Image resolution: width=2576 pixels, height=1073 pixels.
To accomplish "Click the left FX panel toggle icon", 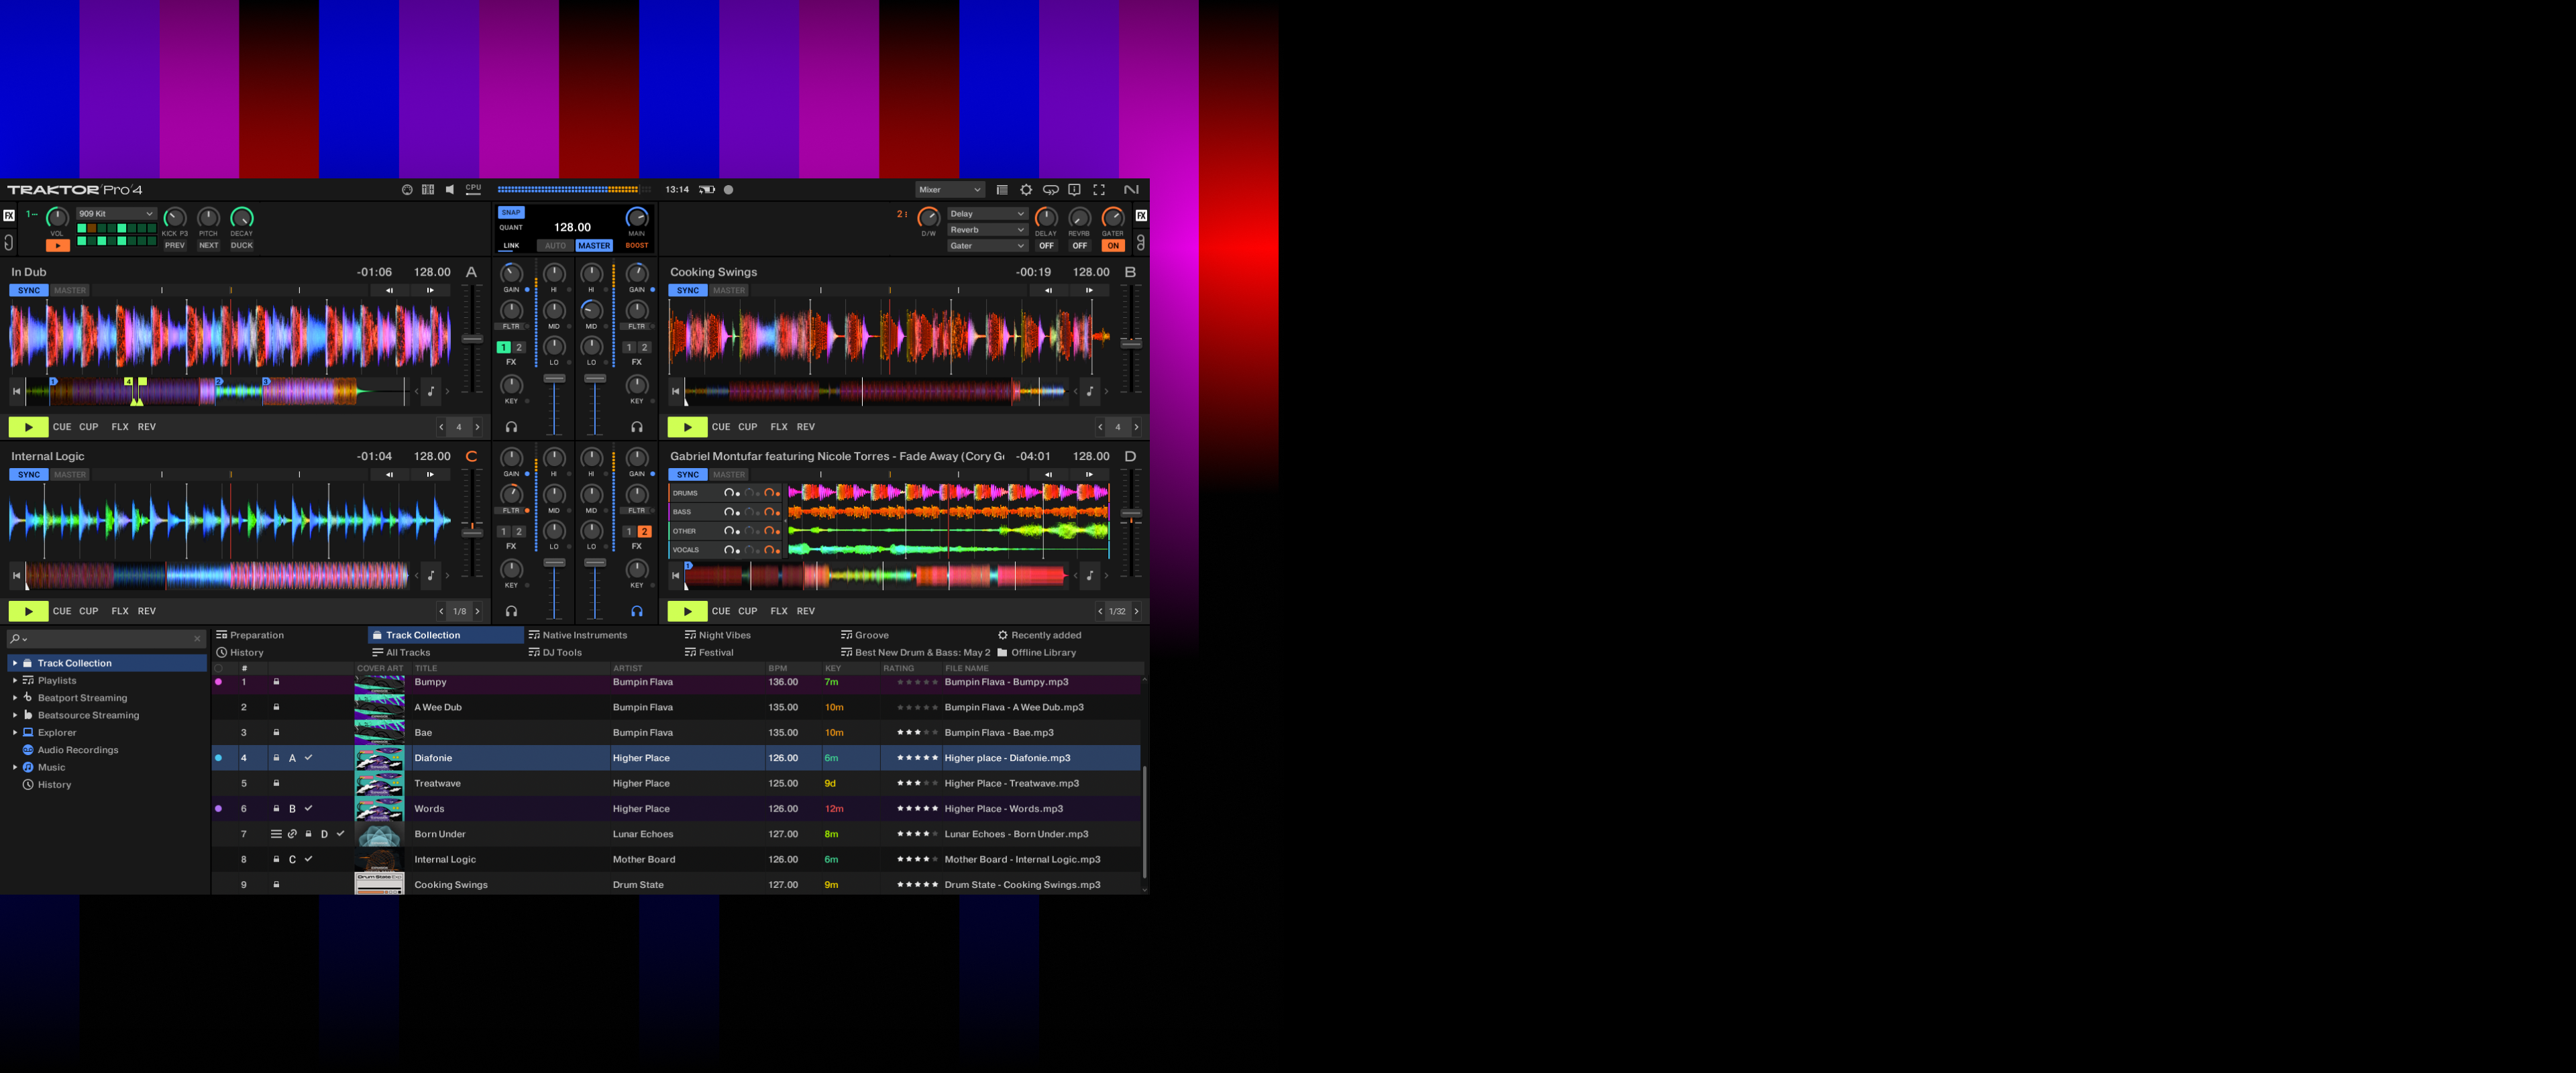I will 9,215.
